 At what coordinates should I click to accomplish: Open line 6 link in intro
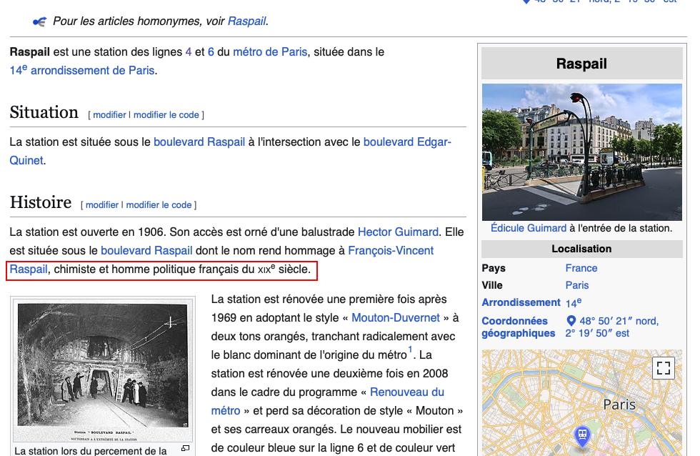tap(211, 51)
